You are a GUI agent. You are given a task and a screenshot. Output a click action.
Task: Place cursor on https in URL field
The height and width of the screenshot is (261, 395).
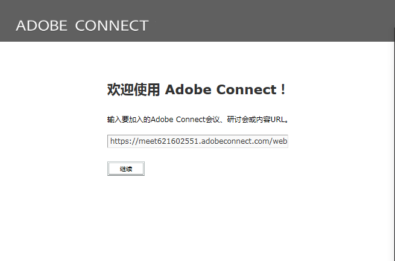click(x=121, y=141)
